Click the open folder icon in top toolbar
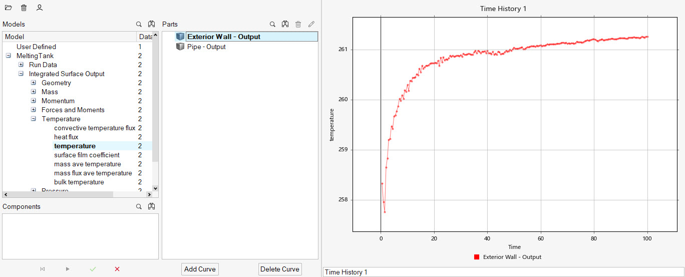Viewport: 685px width, 277px height. coord(9,8)
